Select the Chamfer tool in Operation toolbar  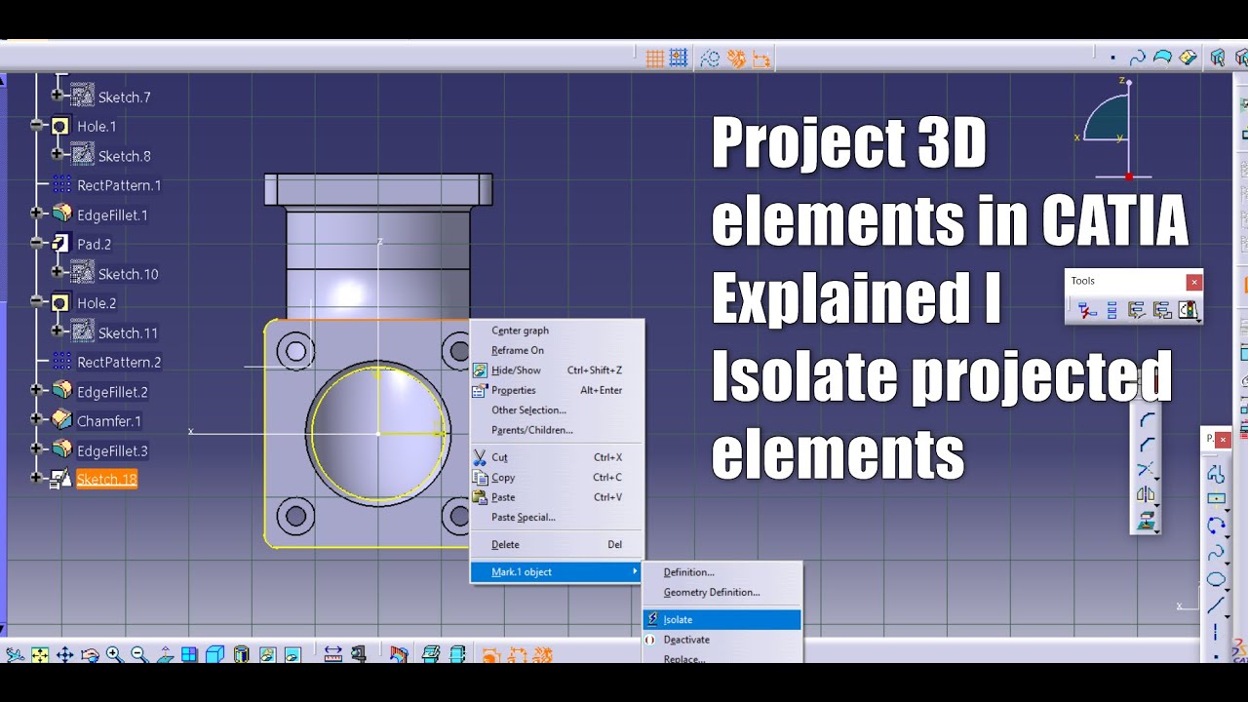1147,445
